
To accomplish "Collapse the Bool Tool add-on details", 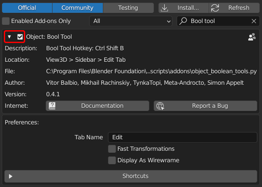I will [9, 37].
